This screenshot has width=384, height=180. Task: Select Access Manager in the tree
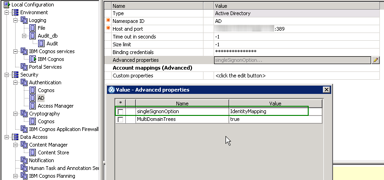pyautogui.click(x=56, y=106)
